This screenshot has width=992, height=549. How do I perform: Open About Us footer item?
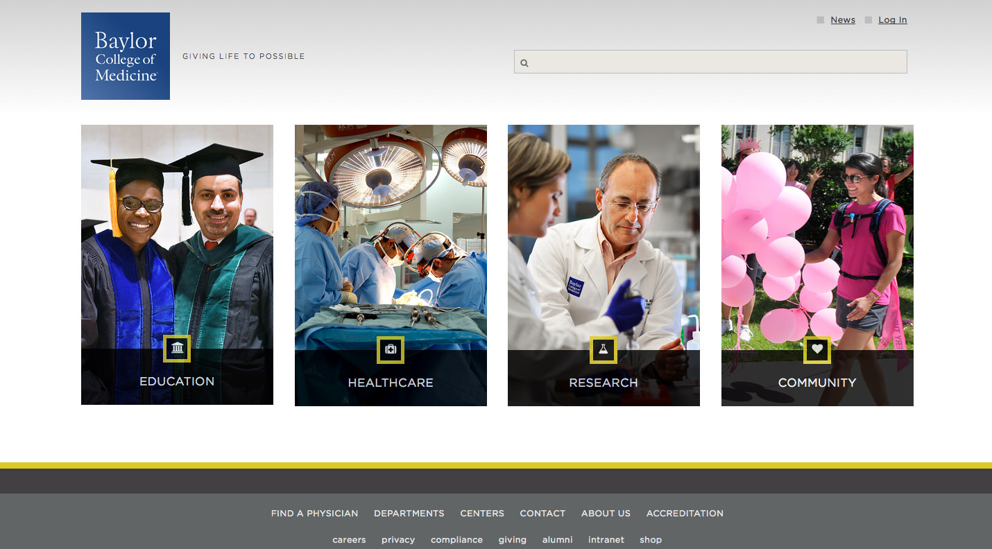[606, 514]
